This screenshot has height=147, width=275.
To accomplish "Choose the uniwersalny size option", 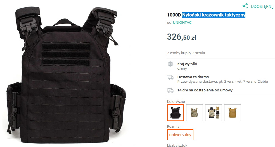I will pyautogui.click(x=180, y=135).
